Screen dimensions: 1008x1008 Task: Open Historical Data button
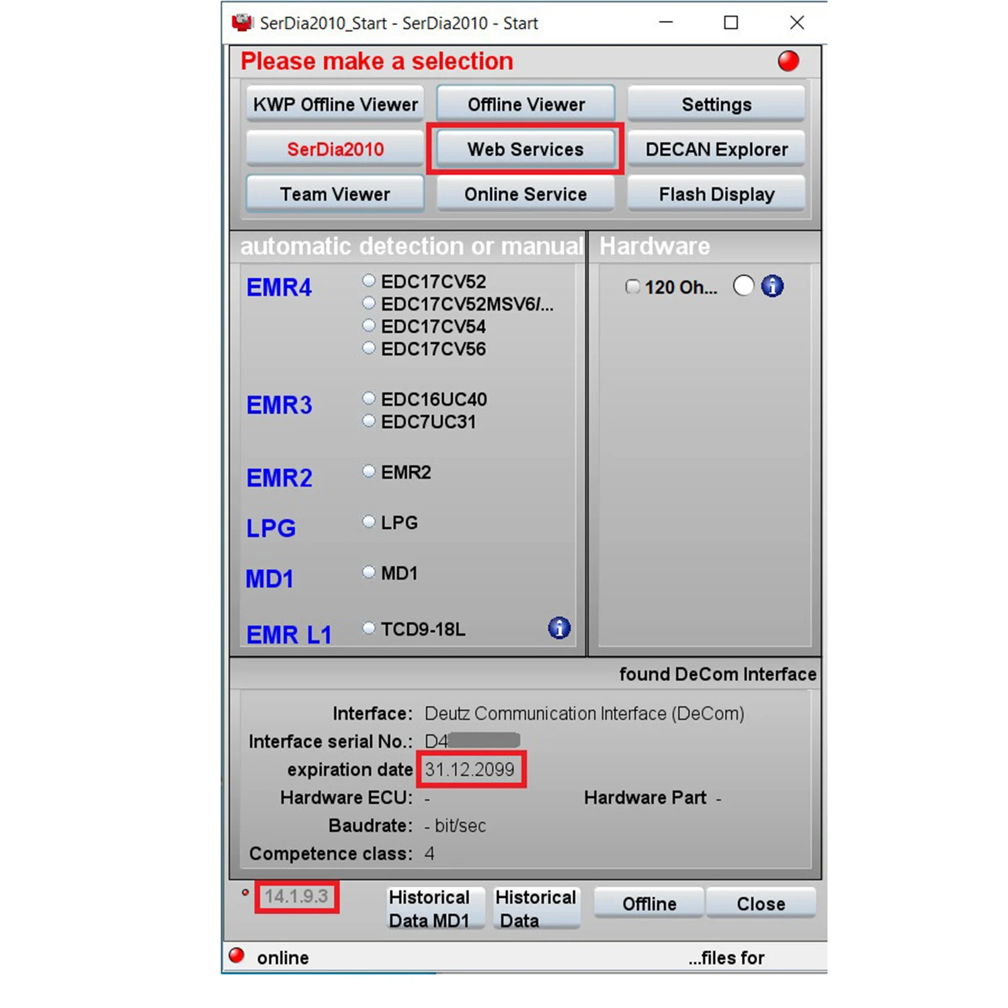(x=536, y=909)
